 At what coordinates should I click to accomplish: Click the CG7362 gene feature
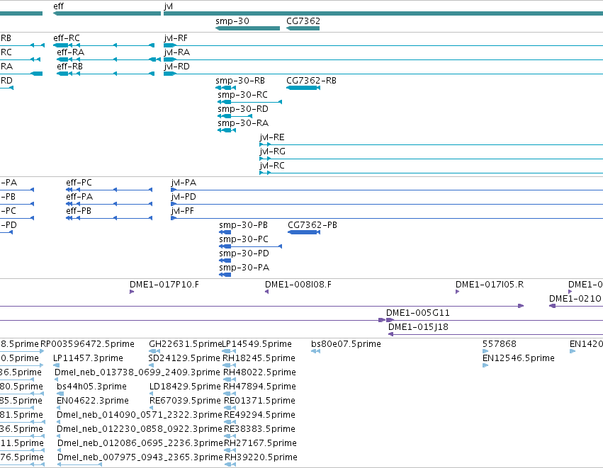point(303,28)
